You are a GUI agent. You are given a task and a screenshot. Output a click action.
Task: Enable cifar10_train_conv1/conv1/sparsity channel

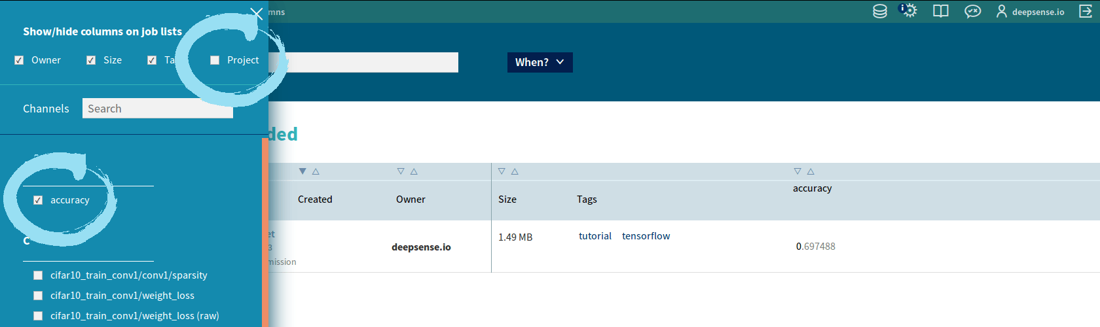(38, 275)
